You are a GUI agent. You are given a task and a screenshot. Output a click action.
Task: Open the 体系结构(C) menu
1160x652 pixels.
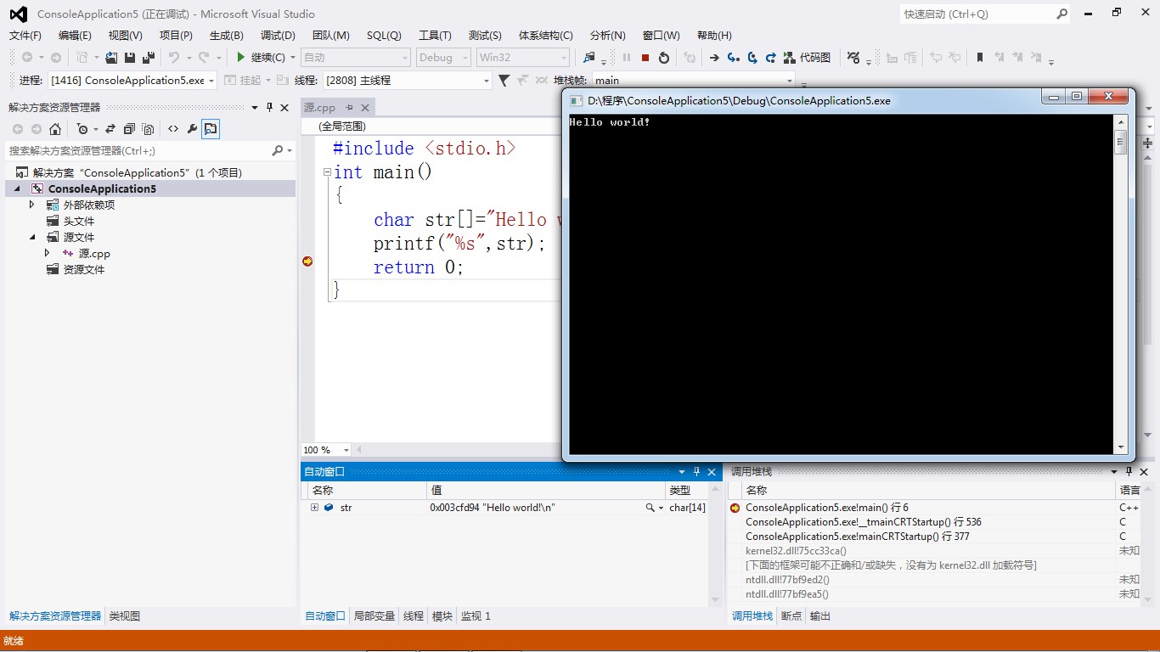(x=546, y=36)
